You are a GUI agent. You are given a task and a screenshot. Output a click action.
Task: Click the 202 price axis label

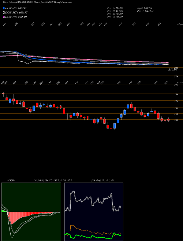click(x=176, y=85)
